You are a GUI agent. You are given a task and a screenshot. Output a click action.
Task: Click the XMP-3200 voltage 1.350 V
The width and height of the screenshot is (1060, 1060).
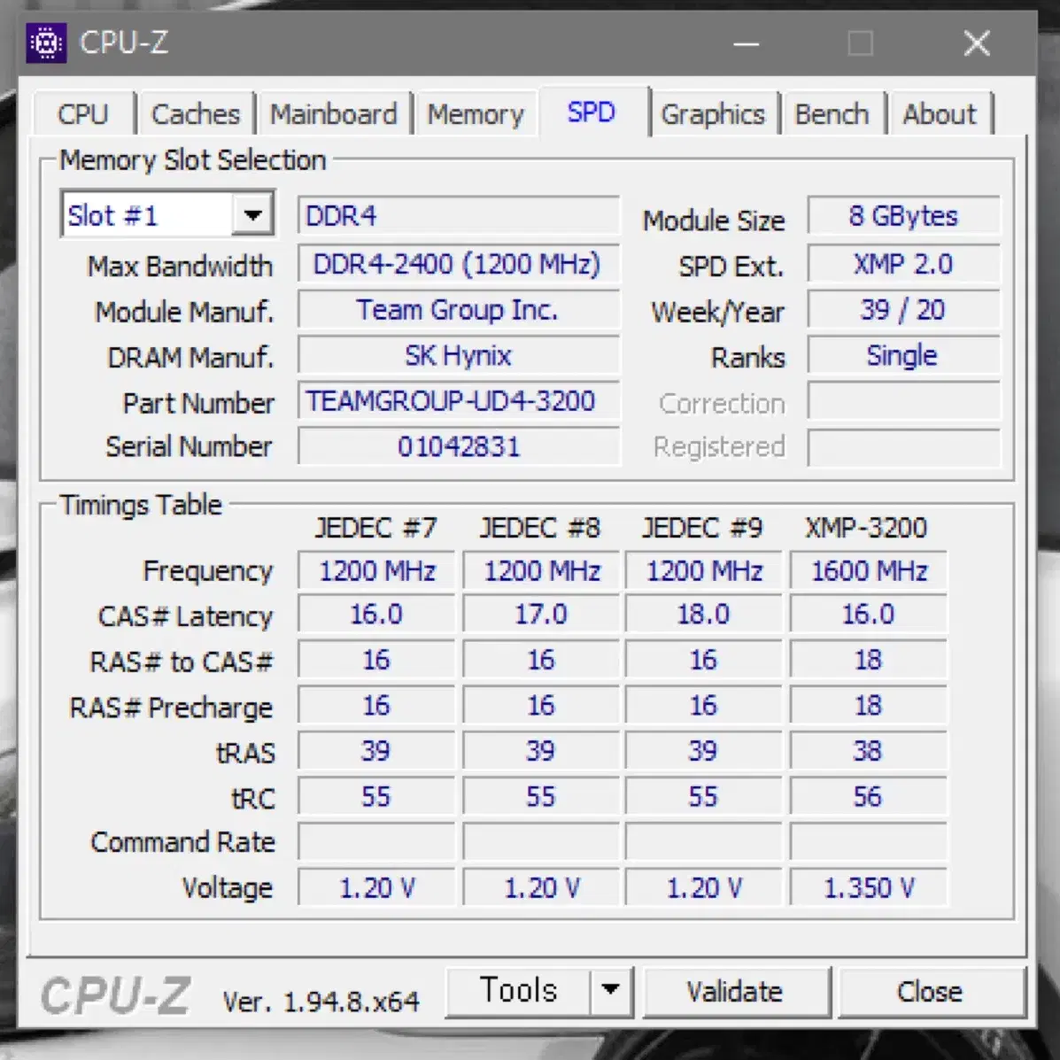[869, 887]
